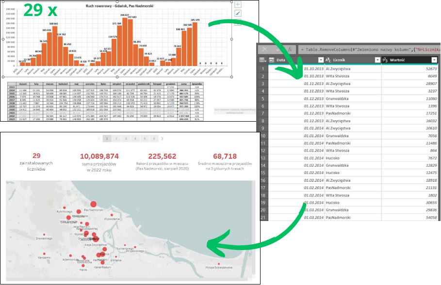This screenshot has width=441, height=285.
Task: Select Hucisko cell in row 13
Action: (x=353, y=158)
